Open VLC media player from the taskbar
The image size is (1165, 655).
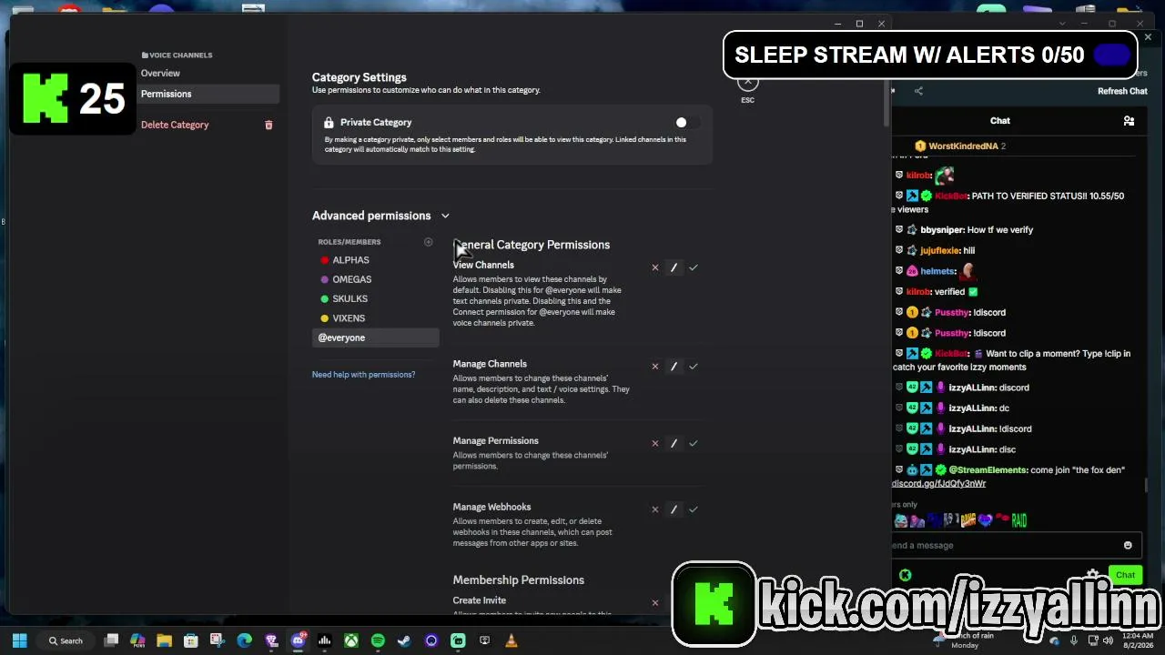pyautogui.click(x=512, y=640)
